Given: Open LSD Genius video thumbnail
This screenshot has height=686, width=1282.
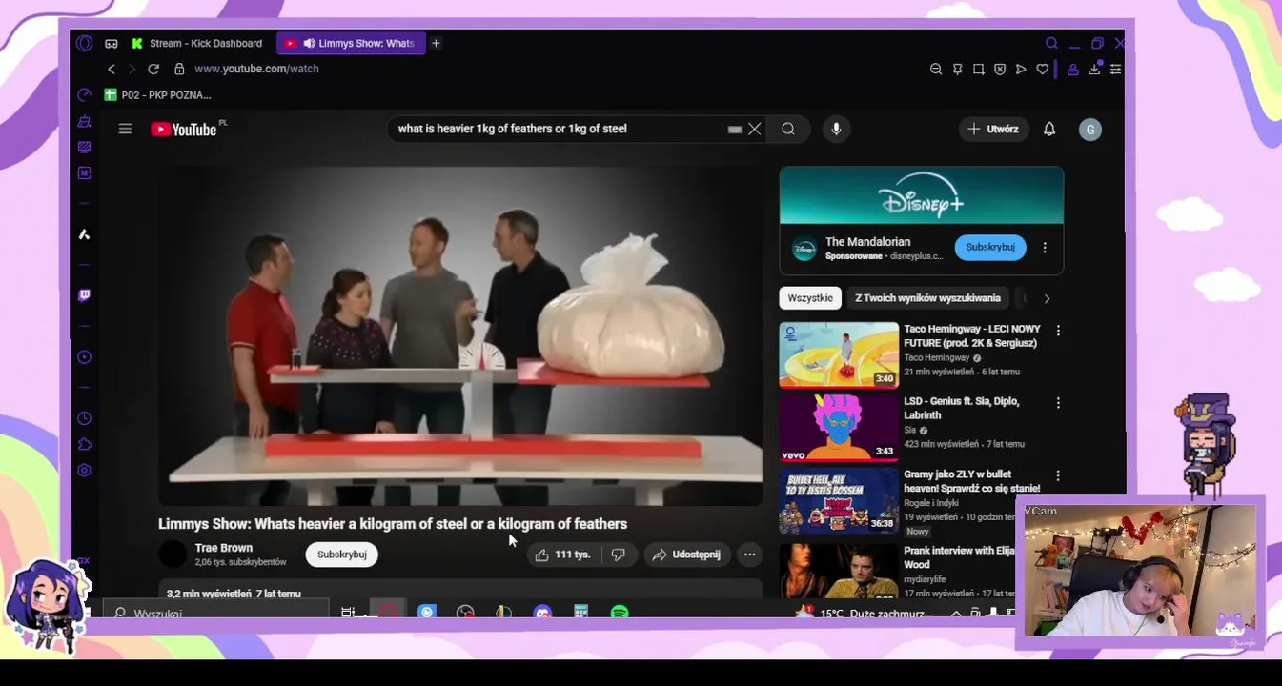Looking at the screenshot, I should 839,427.
